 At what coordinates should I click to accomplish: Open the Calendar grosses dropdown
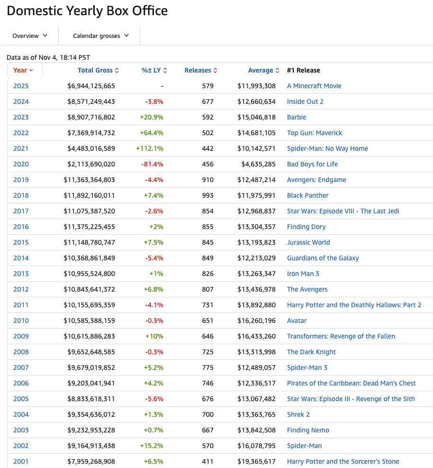(100, 36)
